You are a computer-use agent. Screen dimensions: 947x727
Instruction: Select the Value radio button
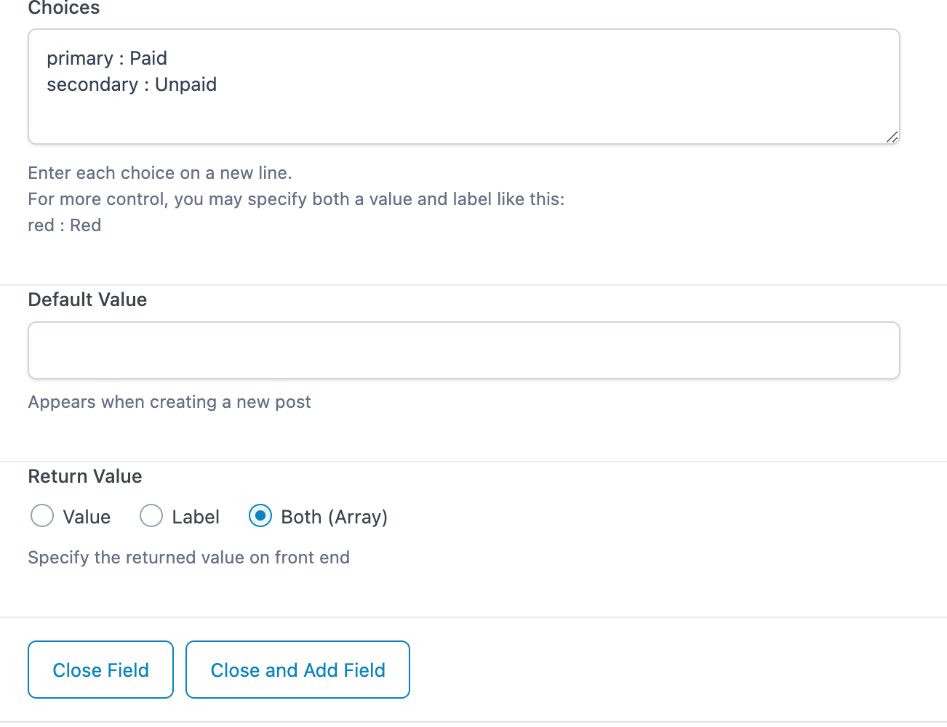pyautogui.click(x=42, y=516)
